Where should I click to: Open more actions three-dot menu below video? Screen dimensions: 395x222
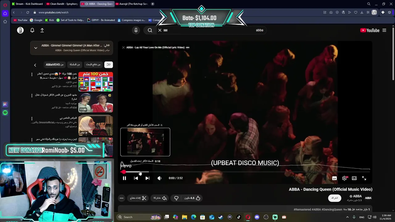[x=122, y=198]
